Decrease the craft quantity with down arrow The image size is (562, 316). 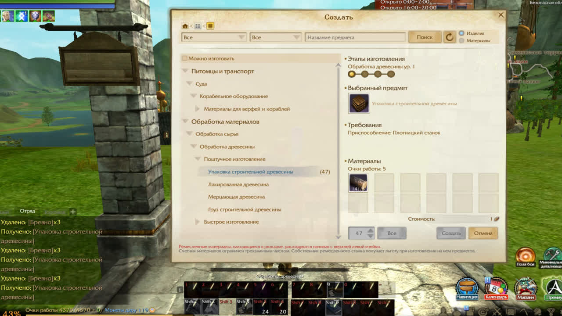click(371, 236)
